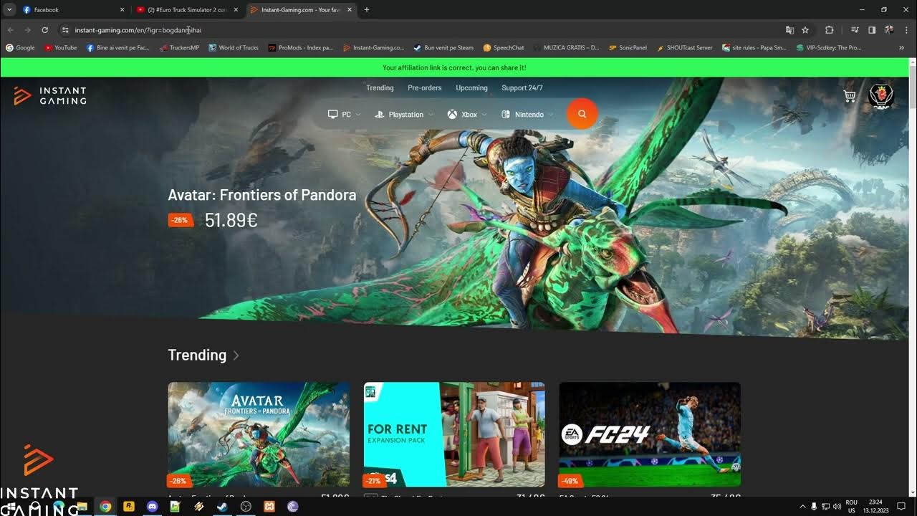Open SonicPanel bookmark
Viewport: 917px width, 516px height.
pyautogui.click(x=628, y=48)
